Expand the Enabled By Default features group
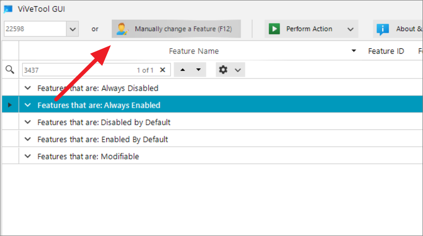 click(27, 139)
